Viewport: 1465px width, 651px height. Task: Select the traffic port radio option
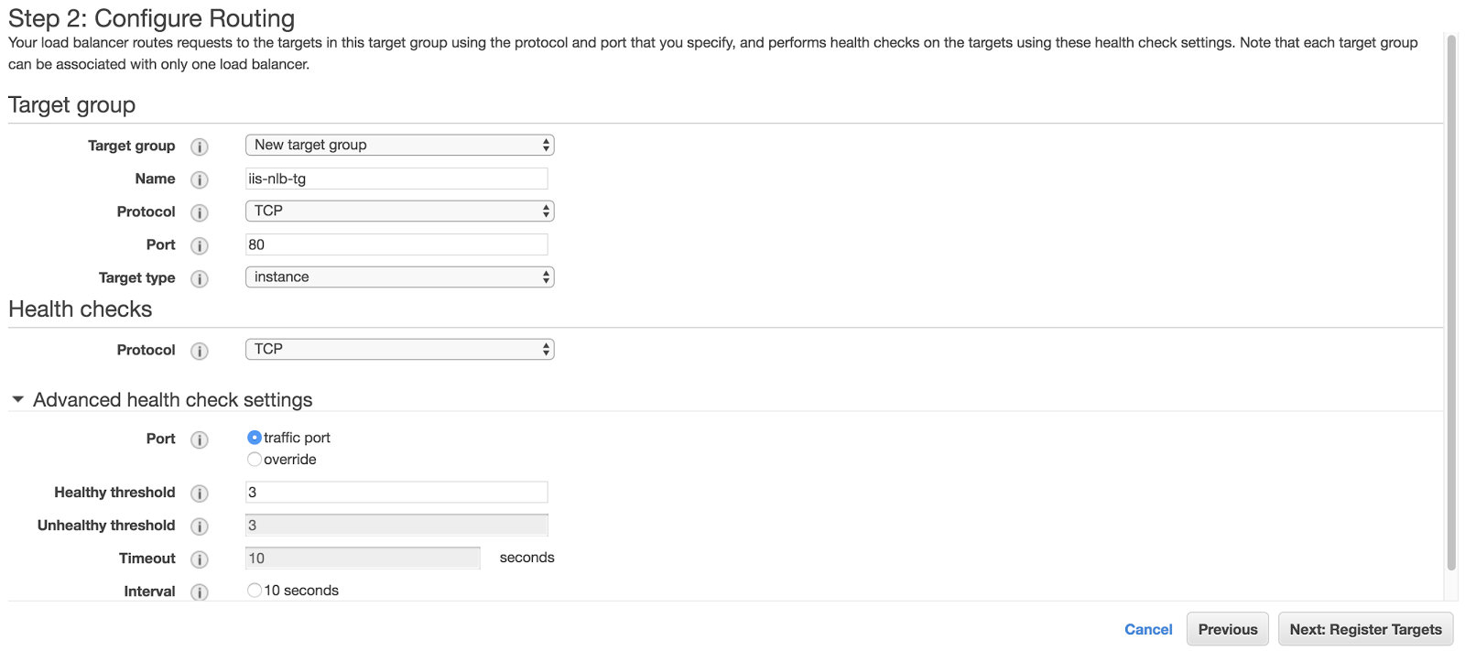[x=255, y=438]
